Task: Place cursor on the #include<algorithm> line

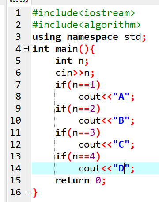Action: (x=87, y=25)
